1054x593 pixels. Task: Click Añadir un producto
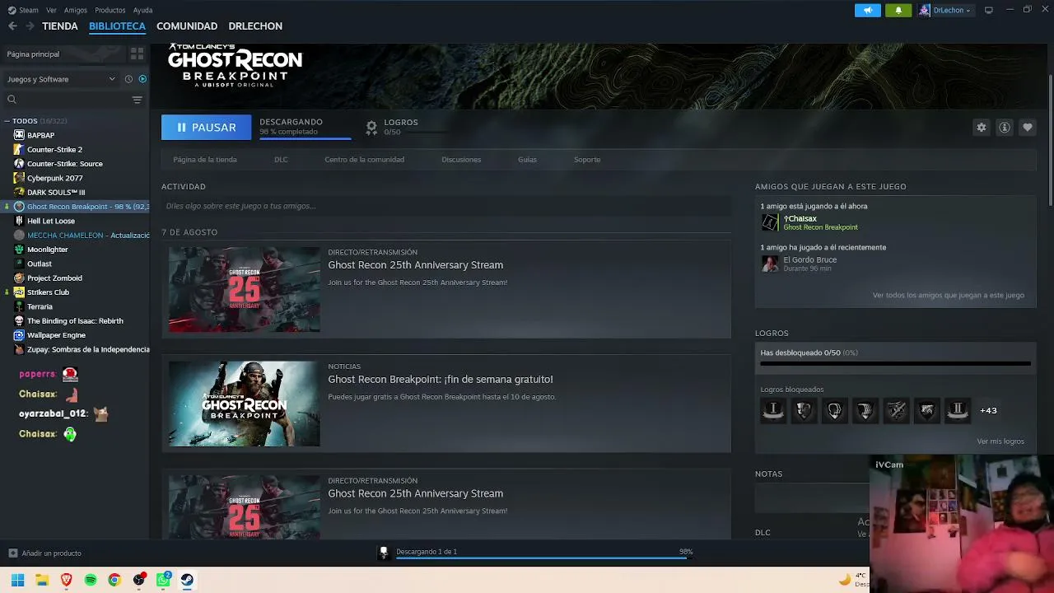click(x=44, y=553)
